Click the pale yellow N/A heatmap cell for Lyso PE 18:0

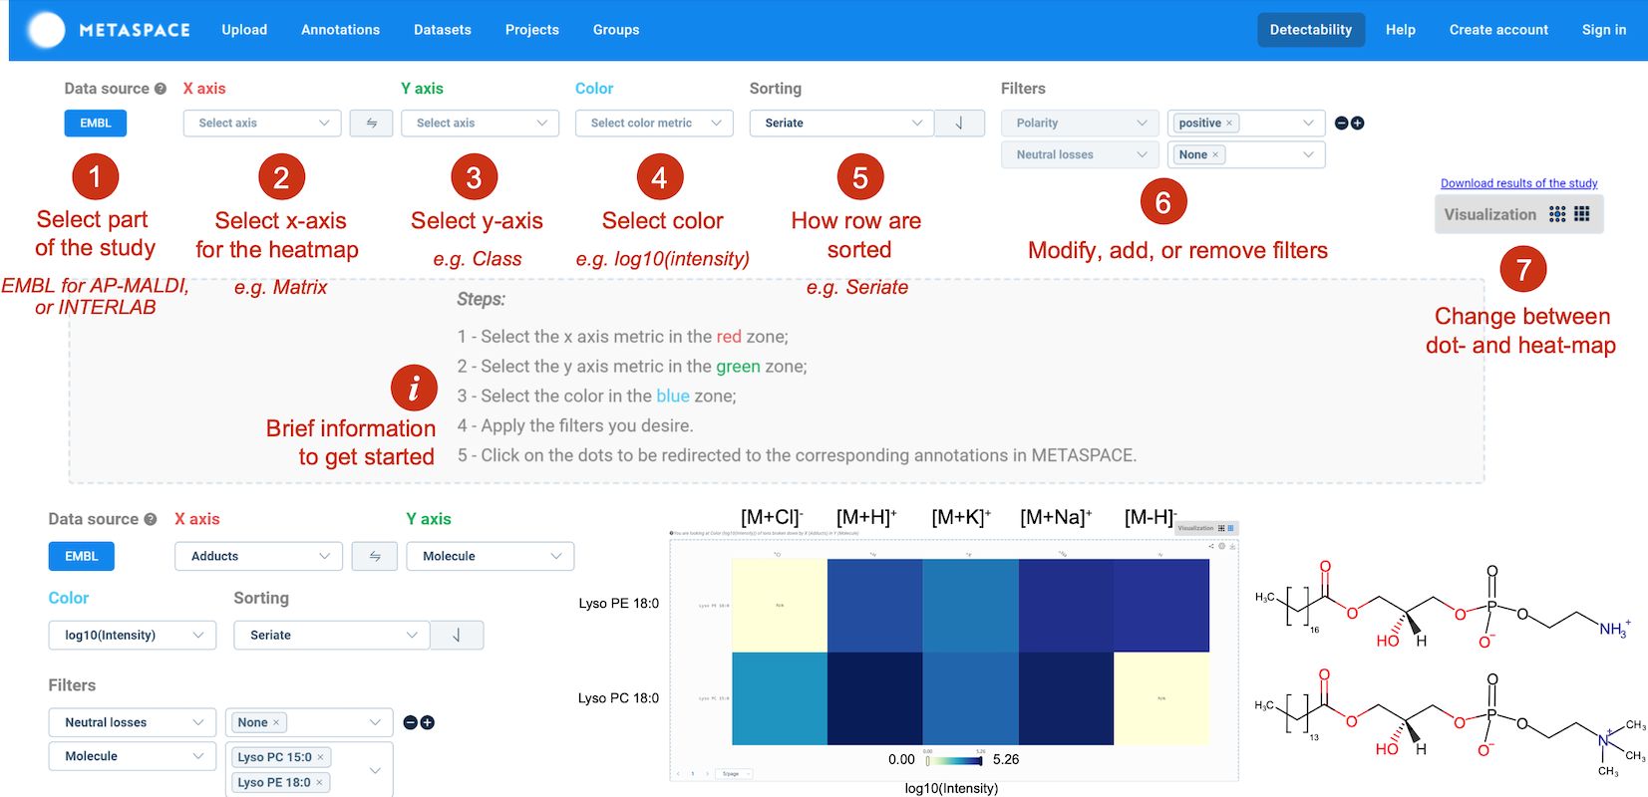tap(779, 605)
